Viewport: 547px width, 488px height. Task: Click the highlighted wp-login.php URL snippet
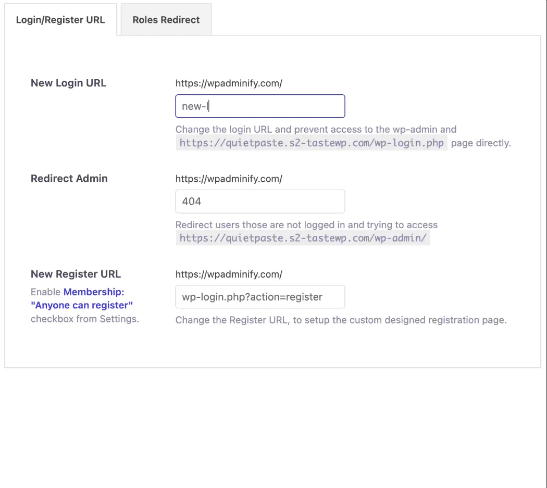point(311,143)
